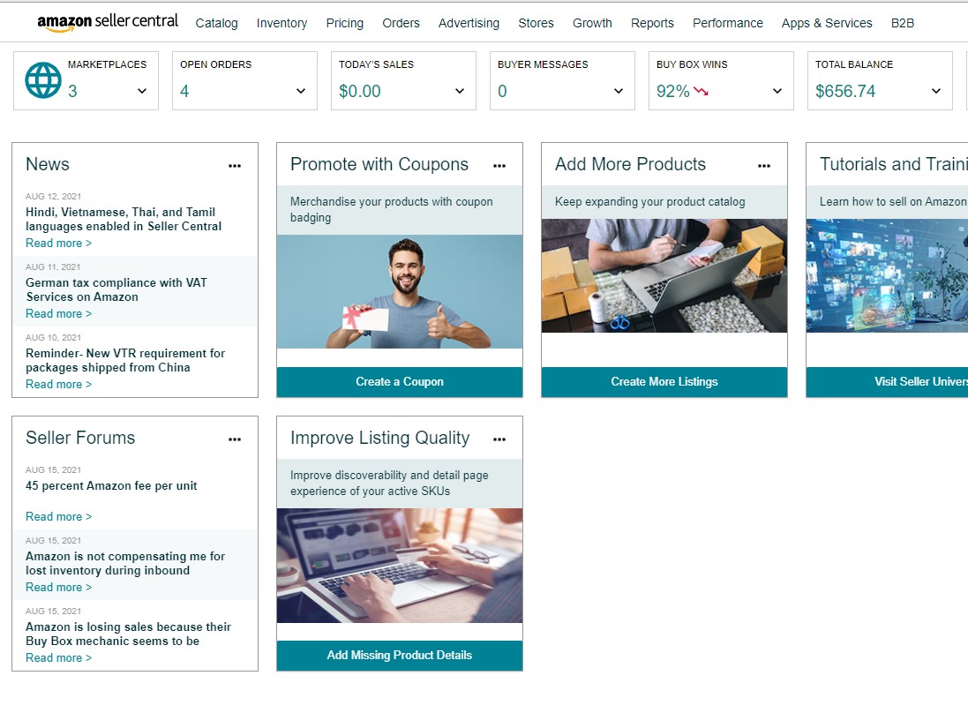Click the Add More Products packaging image
Image resolution: width=968 pixels, height=713 pixels.
click(x=664, y=276)
